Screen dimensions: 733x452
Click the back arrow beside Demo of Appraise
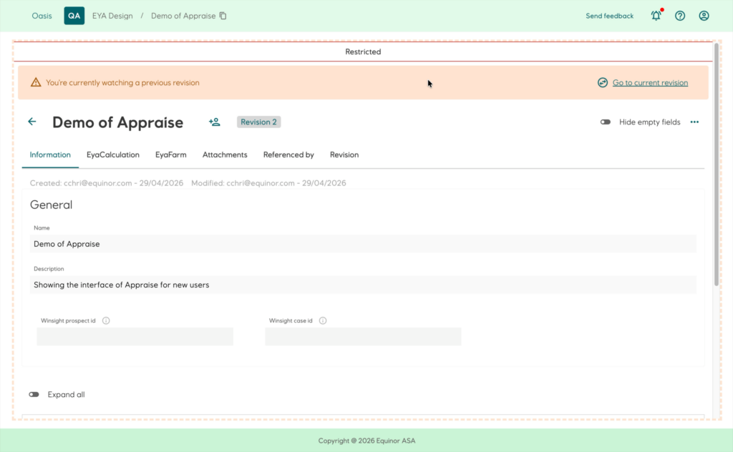[31, 122]
